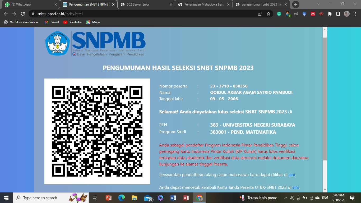Open Chrome's three-dot menu

pos(355,14)
